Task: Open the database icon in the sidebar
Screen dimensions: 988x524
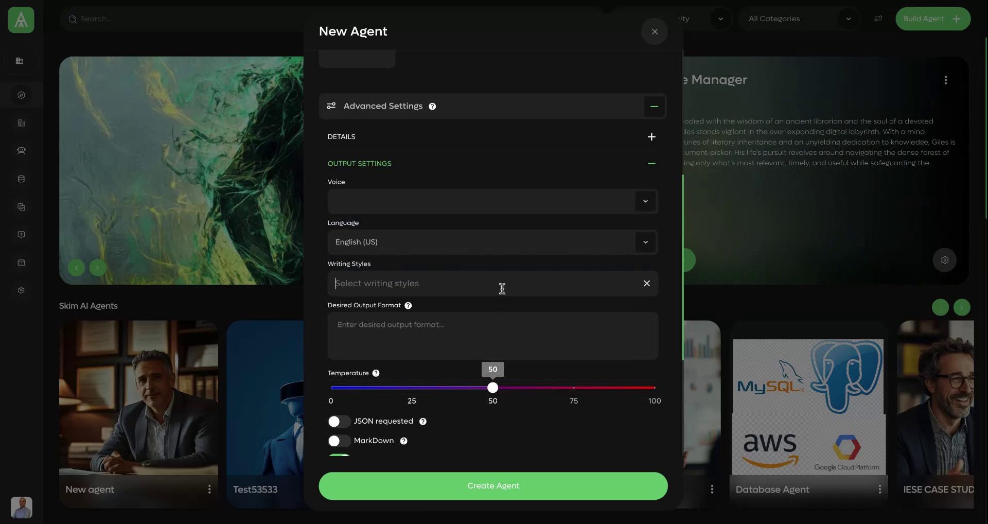Action: (21, 179)
